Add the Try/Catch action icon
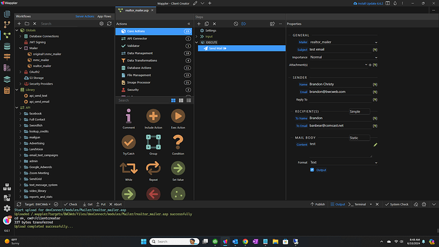 (x=129, y=142)
